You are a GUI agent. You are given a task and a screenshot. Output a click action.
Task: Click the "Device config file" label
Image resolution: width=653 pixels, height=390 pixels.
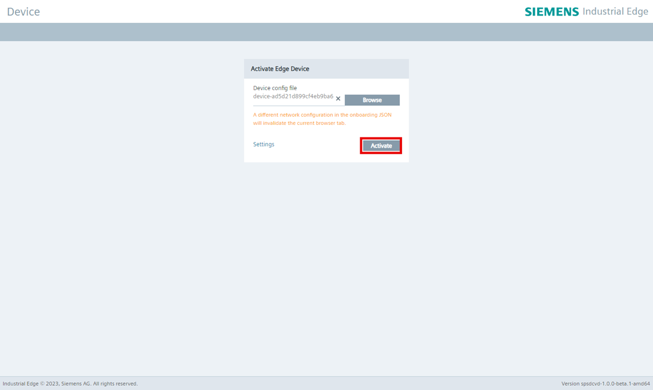[275, 88]
